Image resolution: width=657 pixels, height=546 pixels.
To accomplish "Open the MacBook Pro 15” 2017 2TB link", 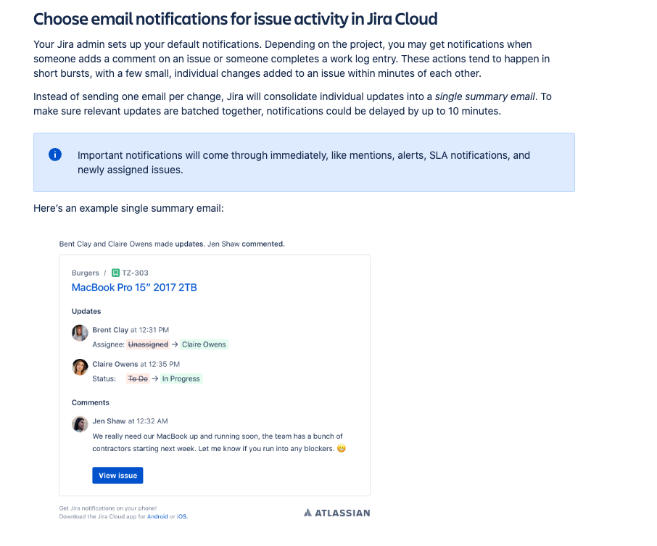I will (134, 287).
